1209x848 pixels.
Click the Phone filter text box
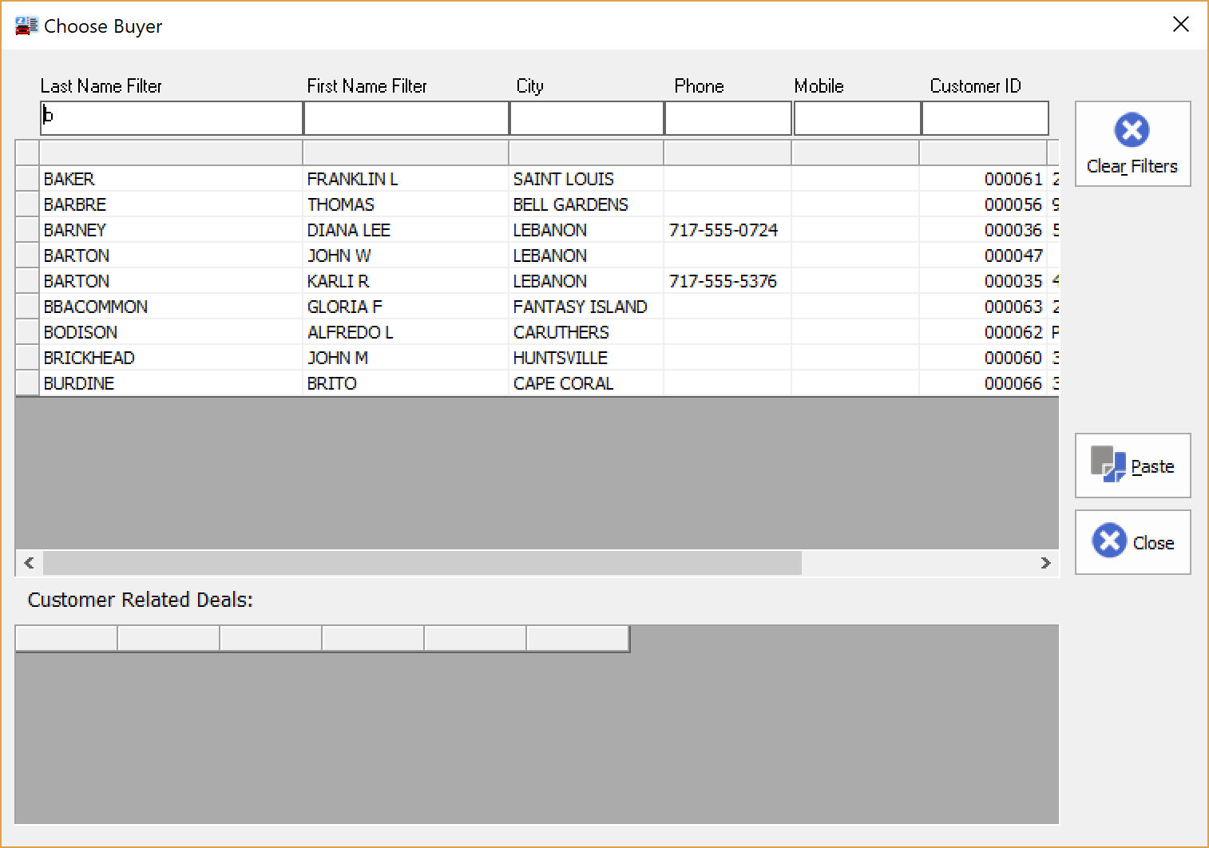[727, 118]
